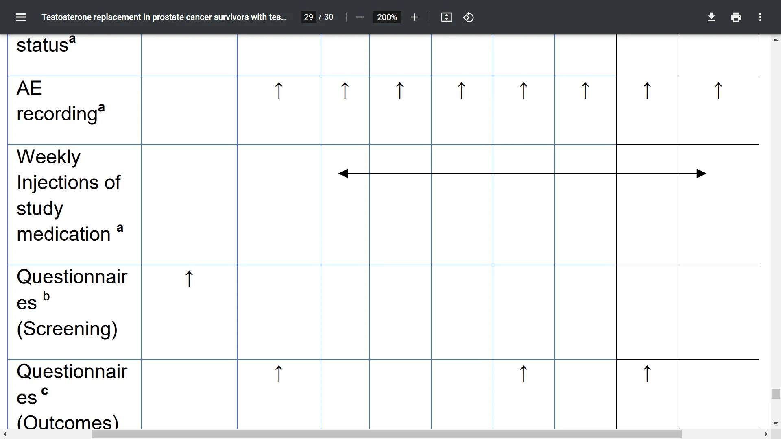Click the document title in the toolbar
Image resolution: width=781 pixels, height=439 pixels.
(164, 17)
